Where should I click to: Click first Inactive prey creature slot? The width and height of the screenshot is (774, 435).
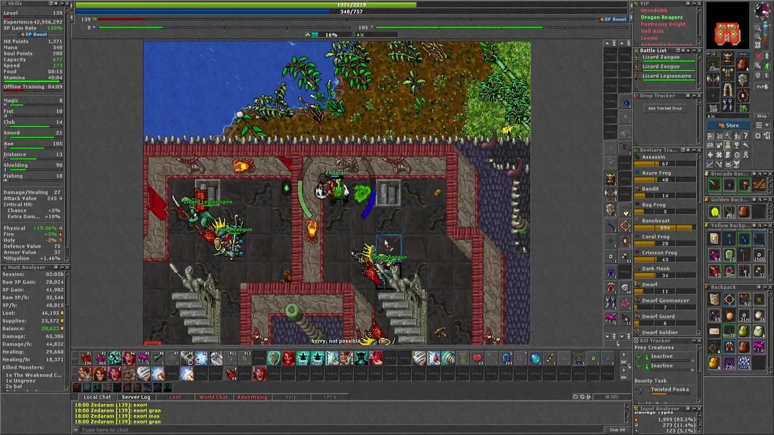pos(662,357)
